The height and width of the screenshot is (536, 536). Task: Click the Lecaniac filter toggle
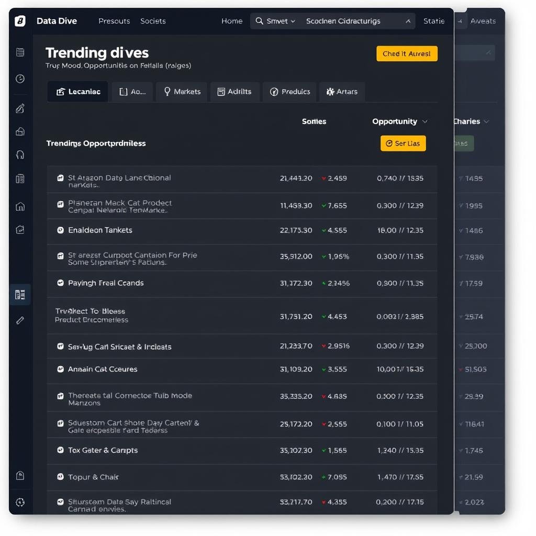click(x=77, y=91)
